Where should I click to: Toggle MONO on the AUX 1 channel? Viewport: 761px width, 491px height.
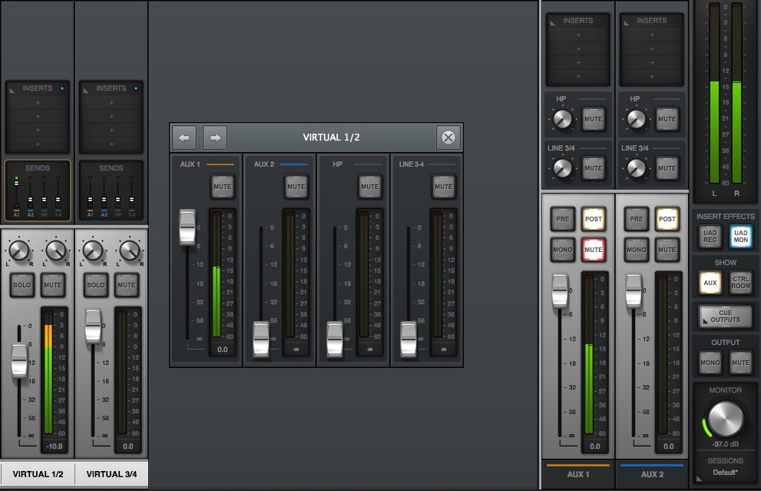pyautogui.click(x=563, y=250)
